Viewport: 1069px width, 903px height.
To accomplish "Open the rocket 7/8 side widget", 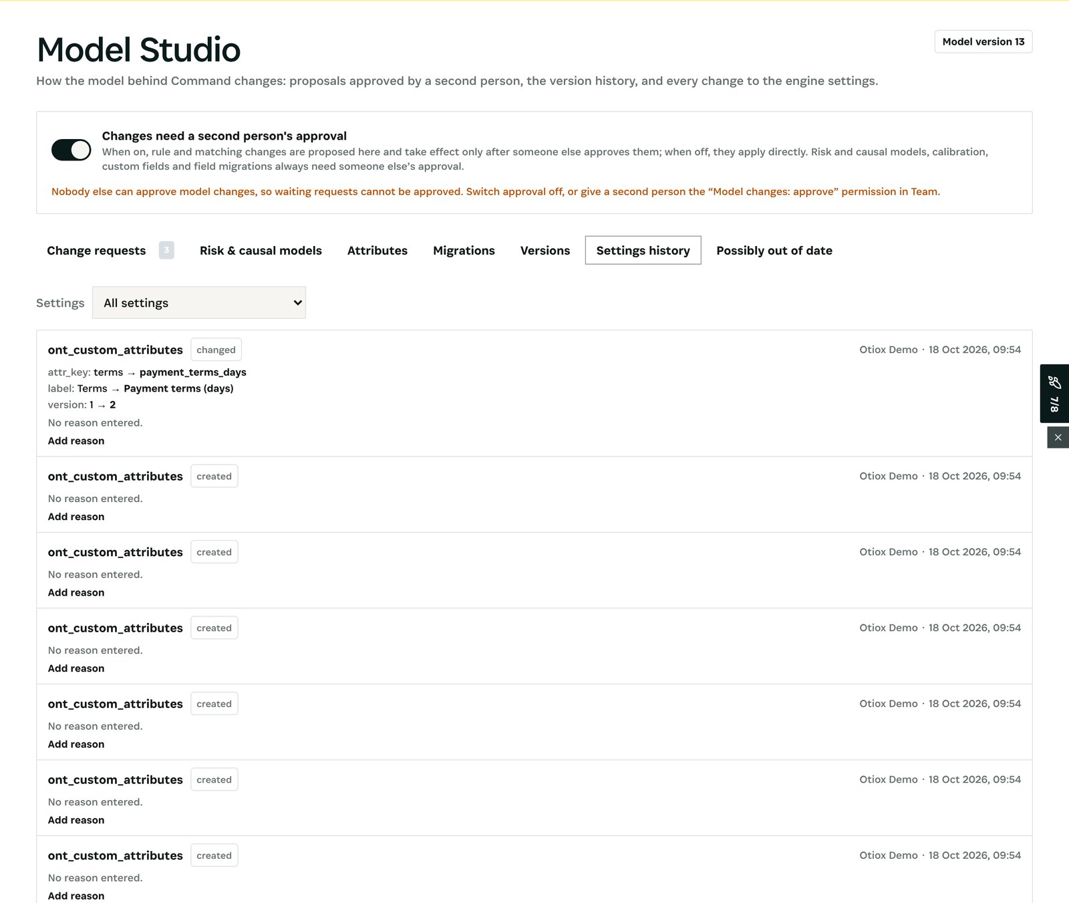I will 1054,393.
